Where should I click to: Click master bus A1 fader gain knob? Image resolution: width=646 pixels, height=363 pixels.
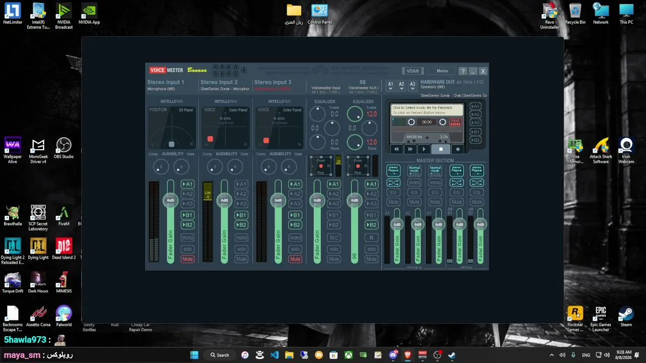397,224
